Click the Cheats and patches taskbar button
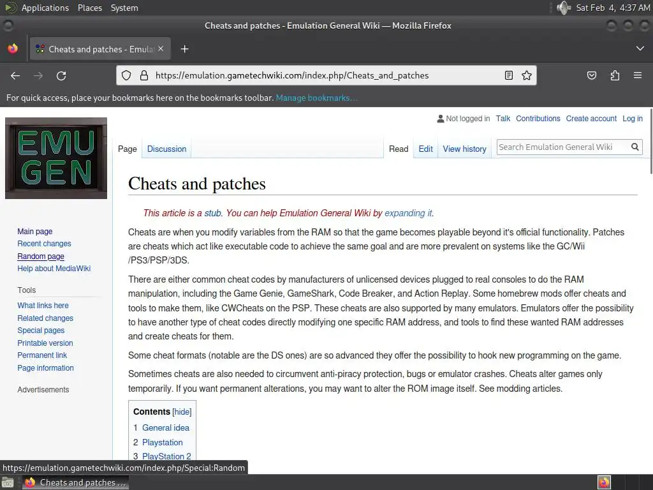The height and width of the screenshot is (490, 653). click(75, 482)
